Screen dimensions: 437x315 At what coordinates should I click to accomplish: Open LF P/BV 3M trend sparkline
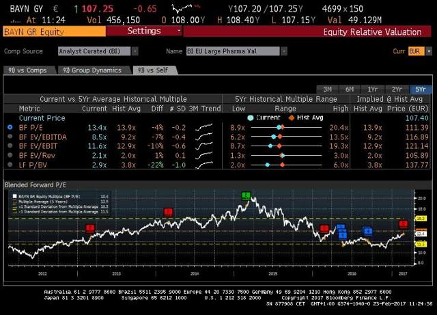tap(204, 165)
